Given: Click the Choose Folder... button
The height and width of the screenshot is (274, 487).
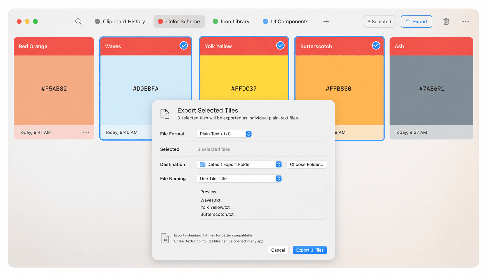Looking at the screenshot, I should click(306, 165).
